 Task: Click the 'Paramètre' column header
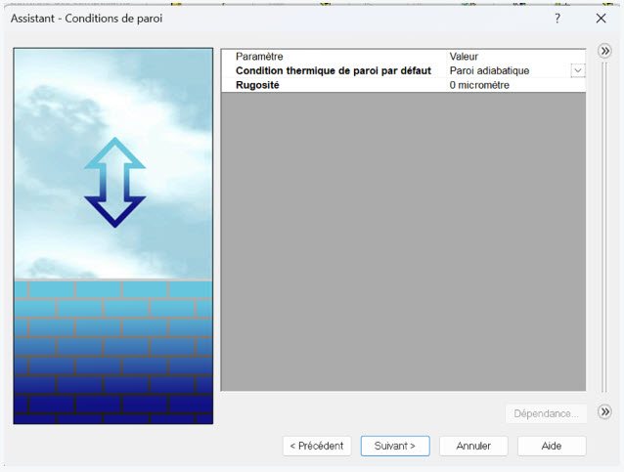tap(259, 57)
